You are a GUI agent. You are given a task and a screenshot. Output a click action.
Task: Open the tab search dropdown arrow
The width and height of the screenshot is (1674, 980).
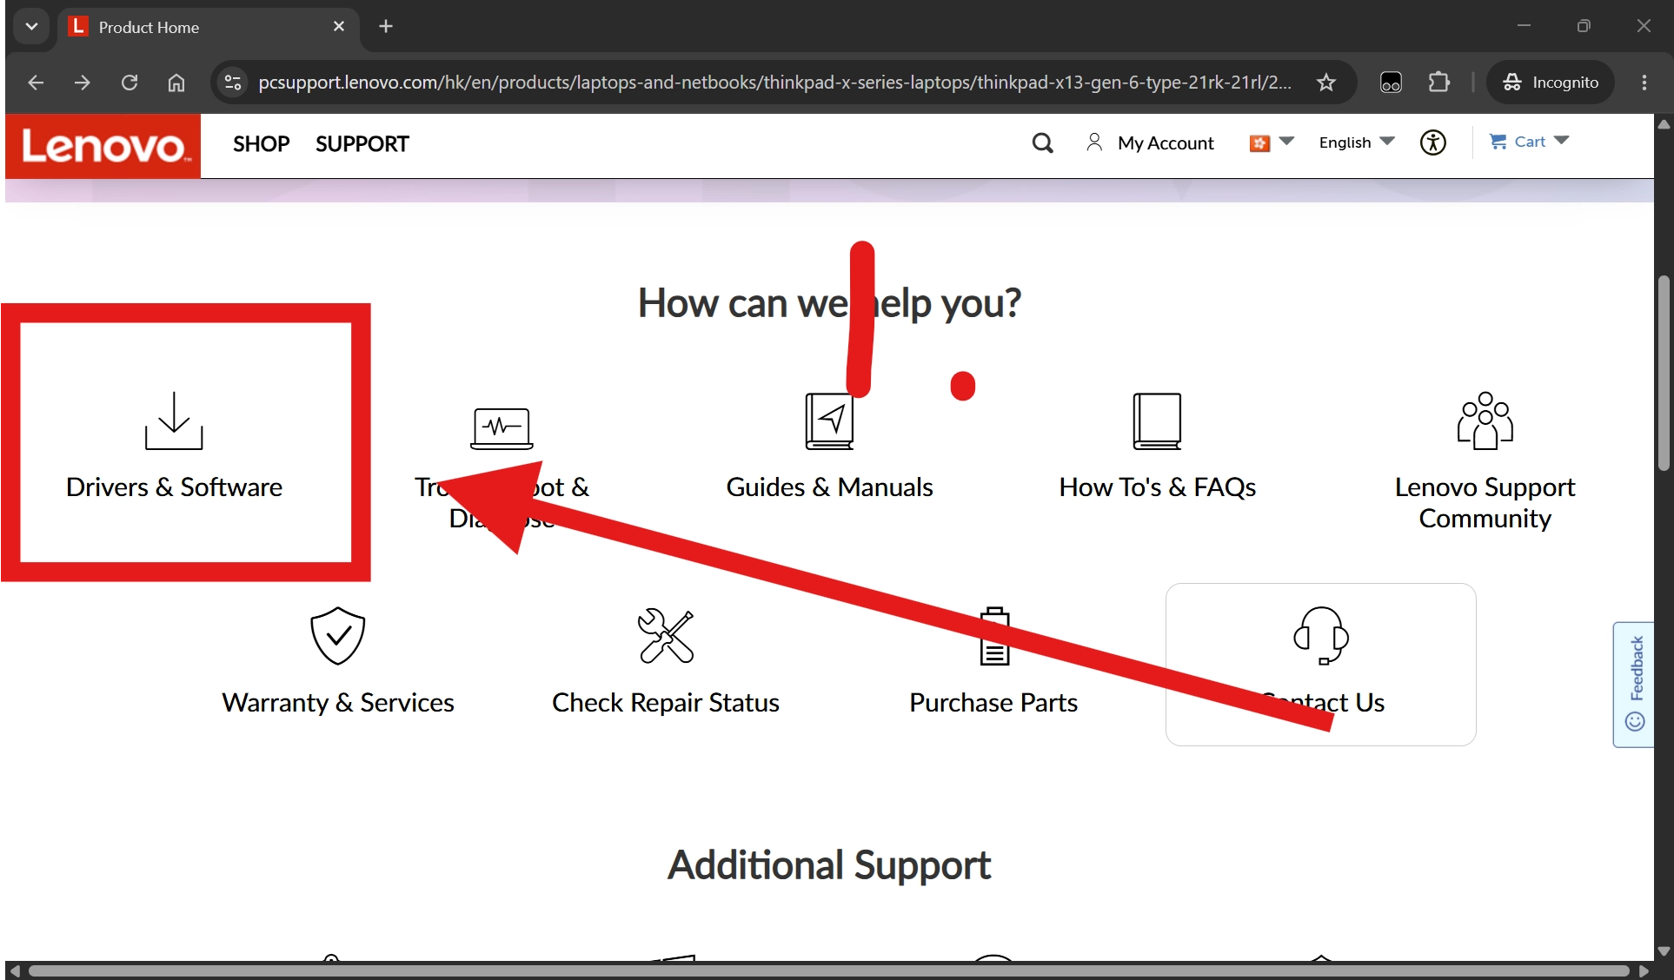(32, 27)
